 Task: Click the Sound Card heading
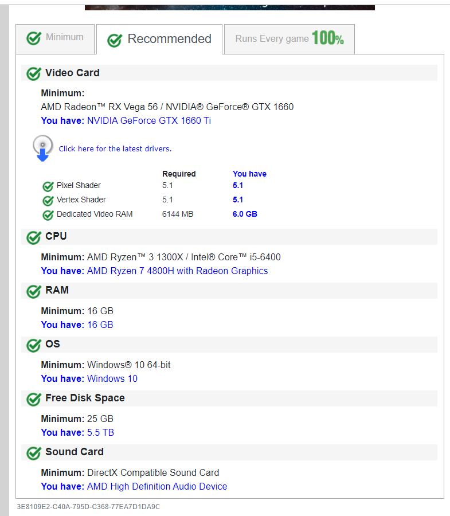click(75, 452)
